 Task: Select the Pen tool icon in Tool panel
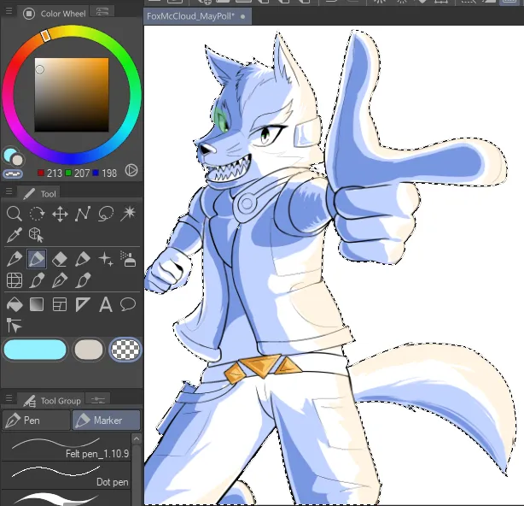tap(14, 259)
